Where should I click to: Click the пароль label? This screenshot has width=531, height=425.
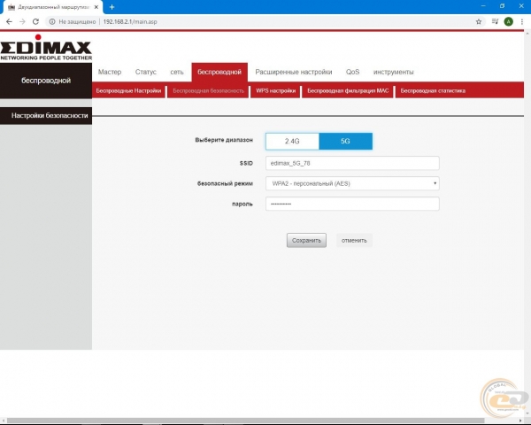coord(242,204)
